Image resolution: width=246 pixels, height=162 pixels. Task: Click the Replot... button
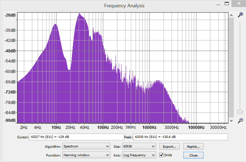193,146
